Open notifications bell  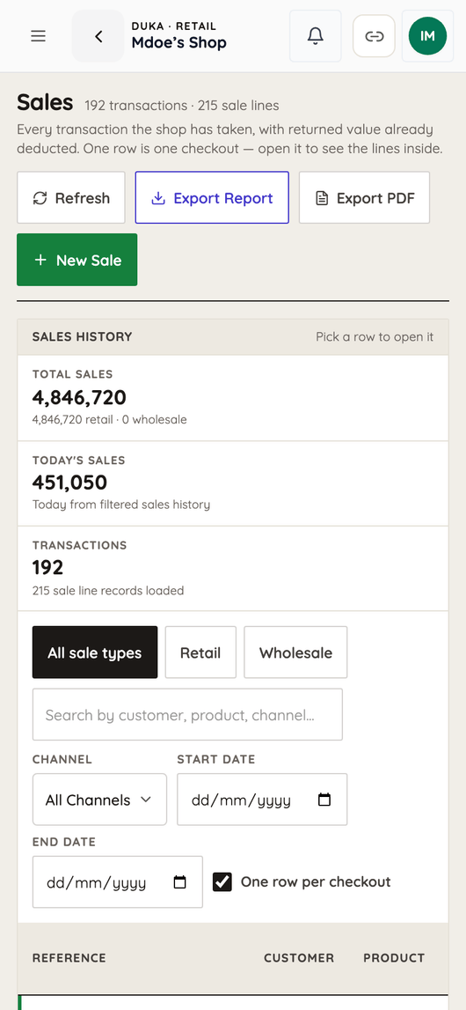(x=315, y=36)
